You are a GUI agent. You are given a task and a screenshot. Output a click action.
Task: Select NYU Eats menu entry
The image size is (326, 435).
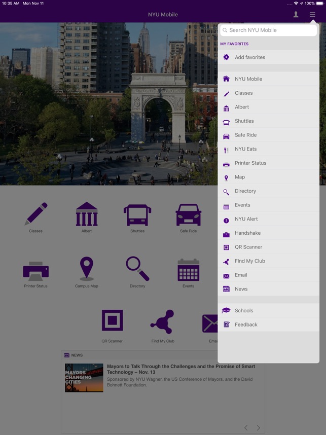(x=268, y=149)
